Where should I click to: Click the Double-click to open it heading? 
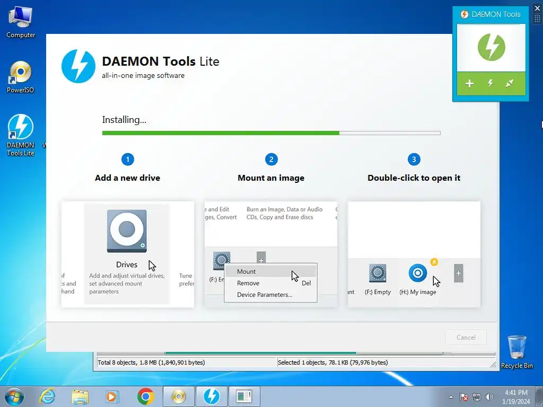[414, 178]
